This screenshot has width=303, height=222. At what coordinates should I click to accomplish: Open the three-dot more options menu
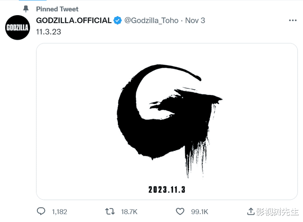[293, 21]
